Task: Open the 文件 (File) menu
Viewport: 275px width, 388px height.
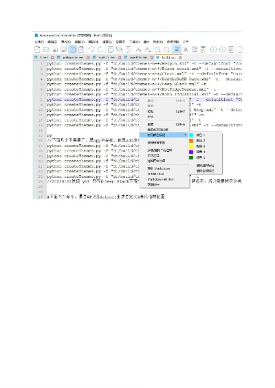Action: coord(39,42)
